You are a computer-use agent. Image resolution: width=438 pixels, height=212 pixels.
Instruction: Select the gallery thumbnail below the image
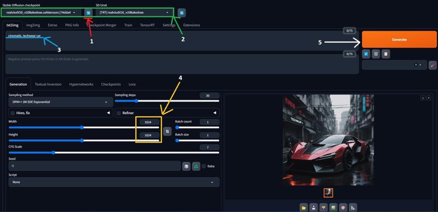point(328,193)
